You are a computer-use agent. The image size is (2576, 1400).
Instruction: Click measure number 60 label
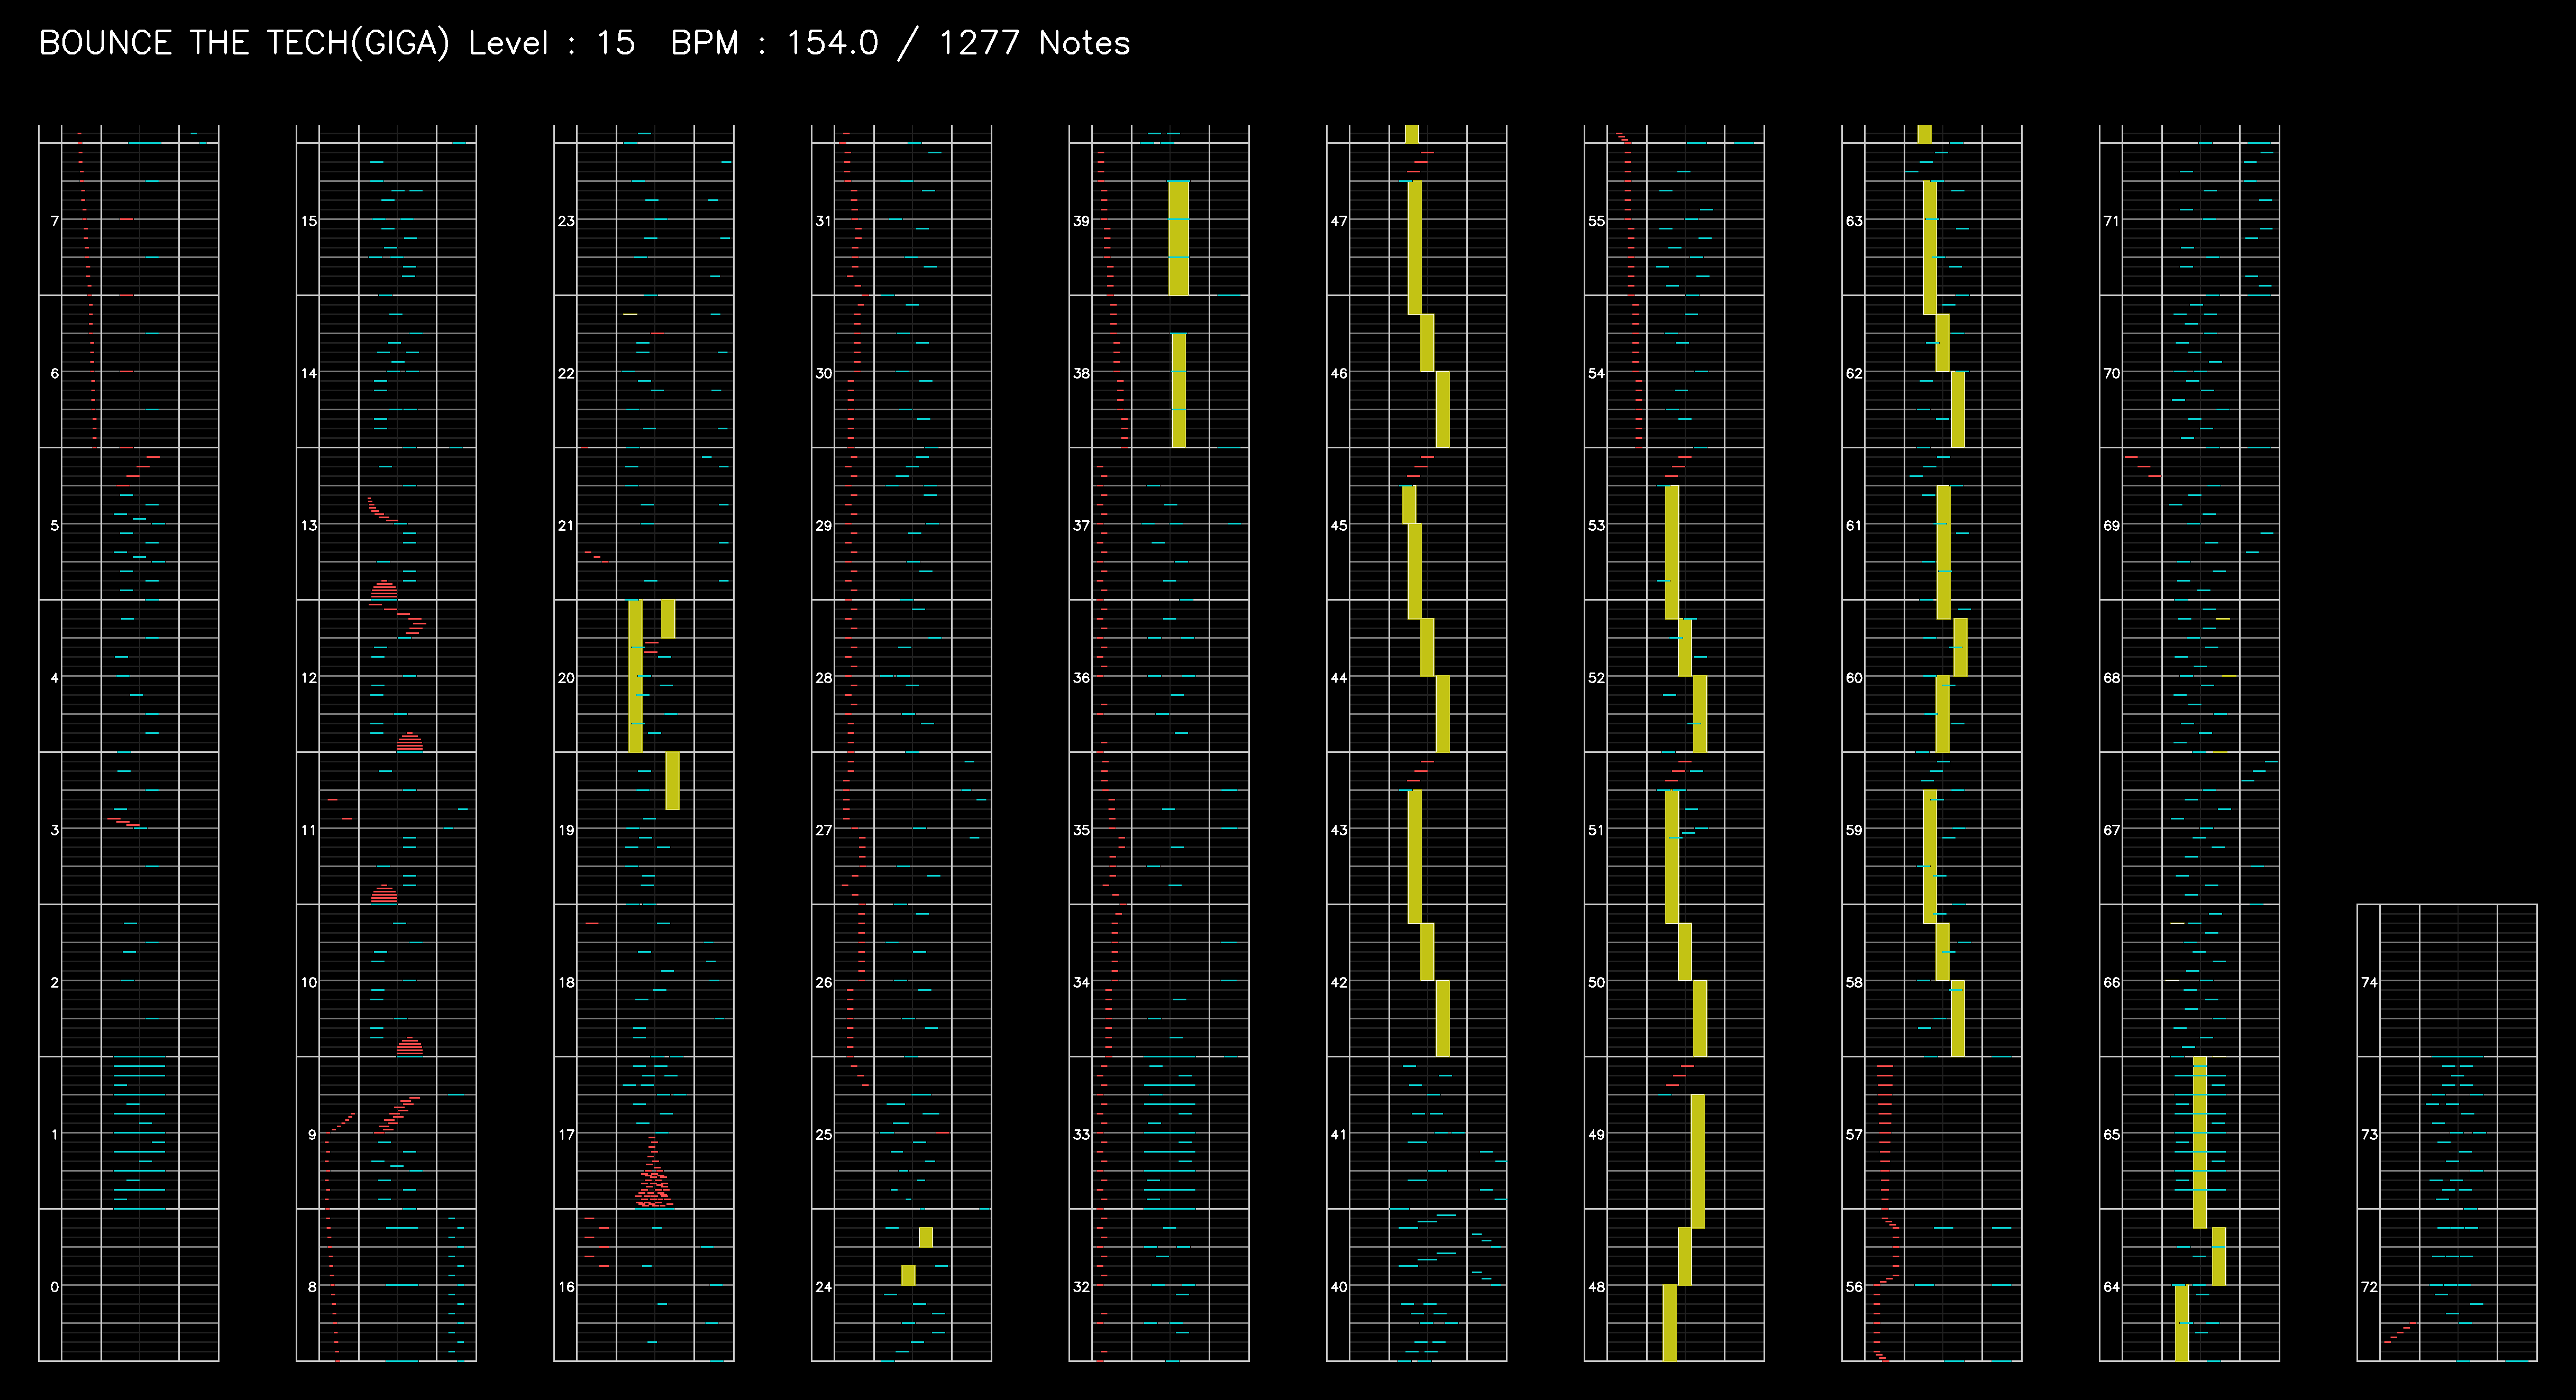pos(1854,678)
